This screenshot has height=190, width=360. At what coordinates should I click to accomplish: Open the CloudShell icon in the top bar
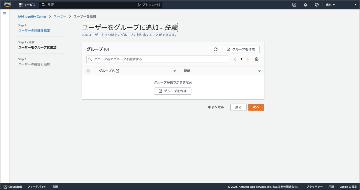point(294,5)
